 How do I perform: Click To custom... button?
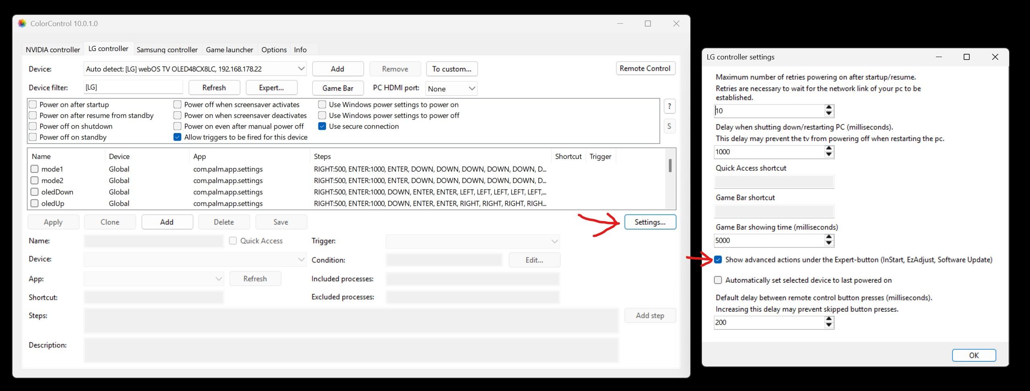coord(452,69)
